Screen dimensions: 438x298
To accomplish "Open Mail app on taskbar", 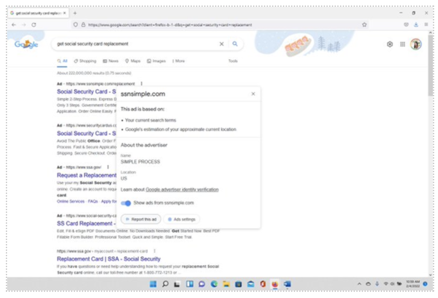I will point(251,284).
